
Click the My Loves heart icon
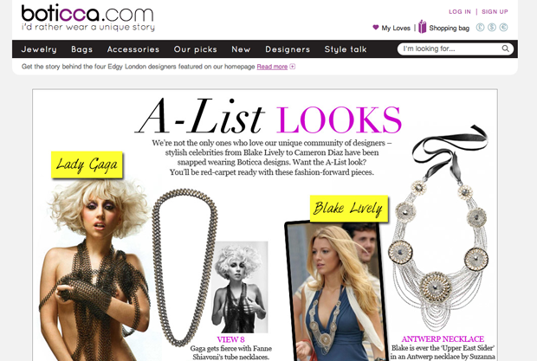pos(376,28)
